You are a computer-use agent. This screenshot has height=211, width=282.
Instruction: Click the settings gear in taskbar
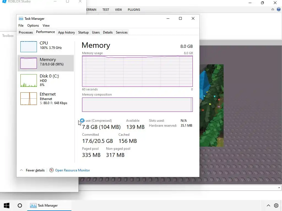tap(276, 206)
